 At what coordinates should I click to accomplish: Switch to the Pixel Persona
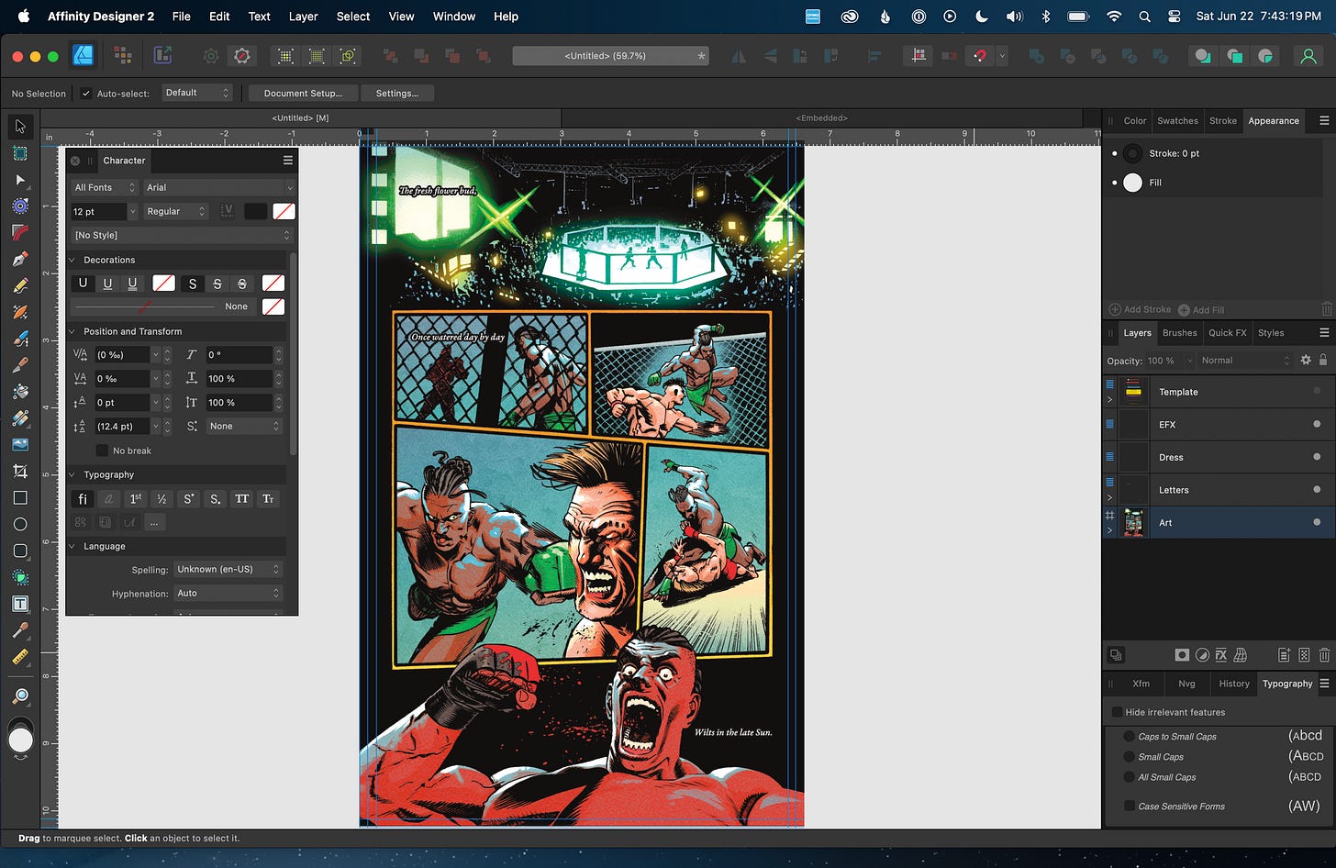pos(123,56)
